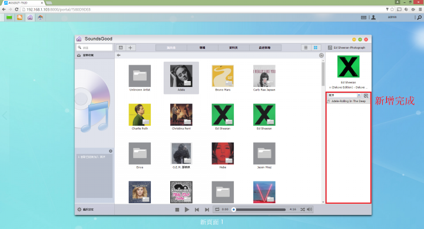Stop playback with the square stop button

pyautogui.click(x=177, y=210)
